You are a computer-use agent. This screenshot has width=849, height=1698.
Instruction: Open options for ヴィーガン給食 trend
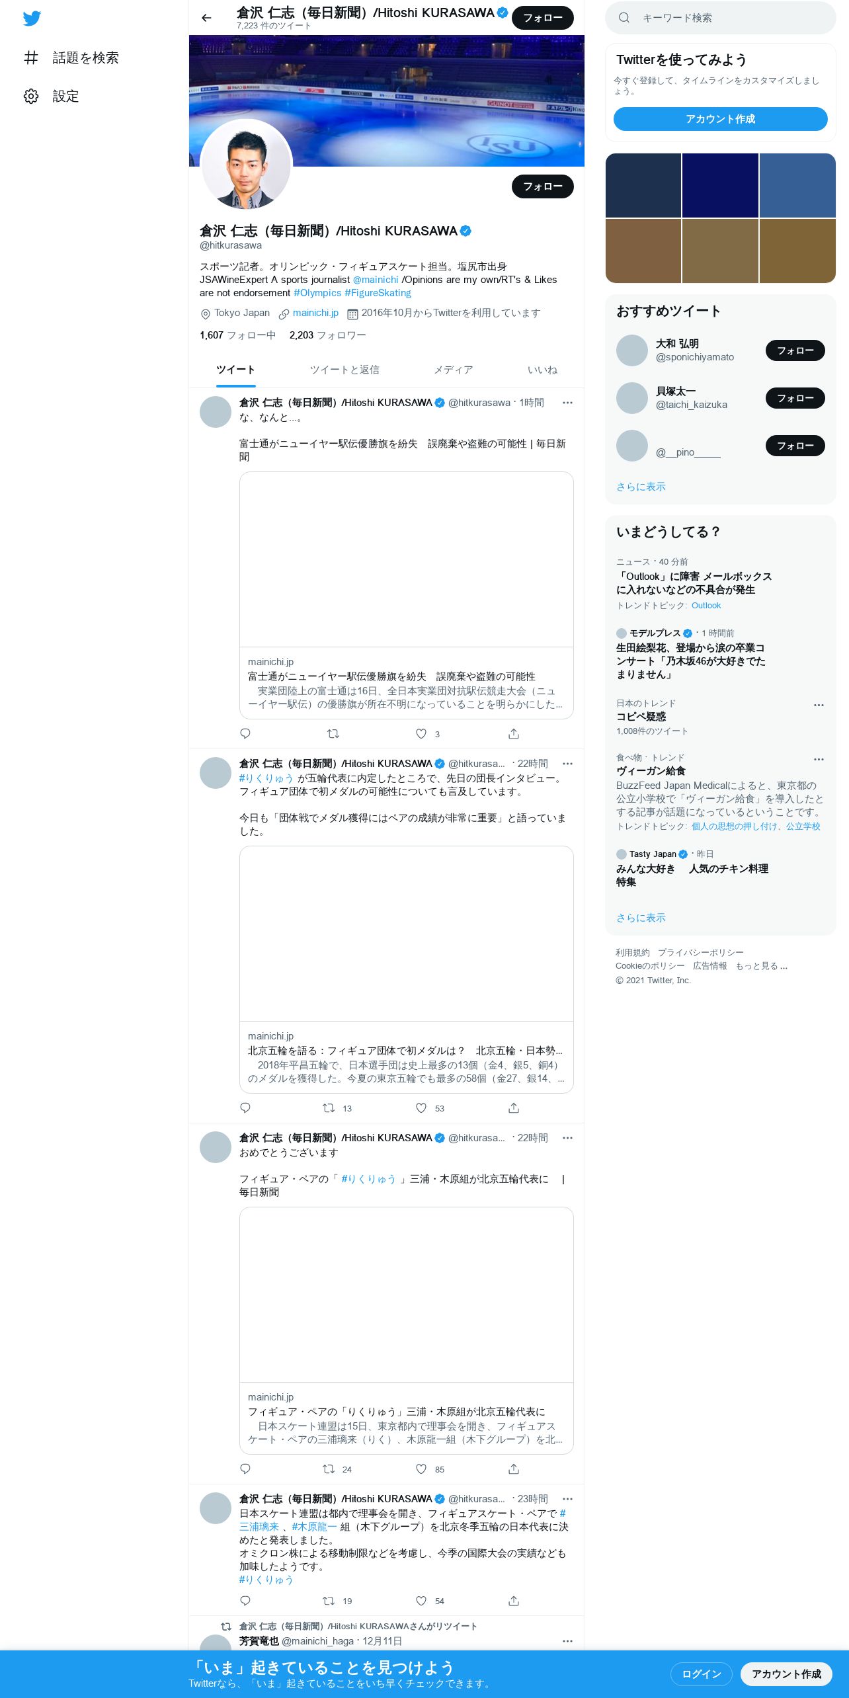pos(819,759)
